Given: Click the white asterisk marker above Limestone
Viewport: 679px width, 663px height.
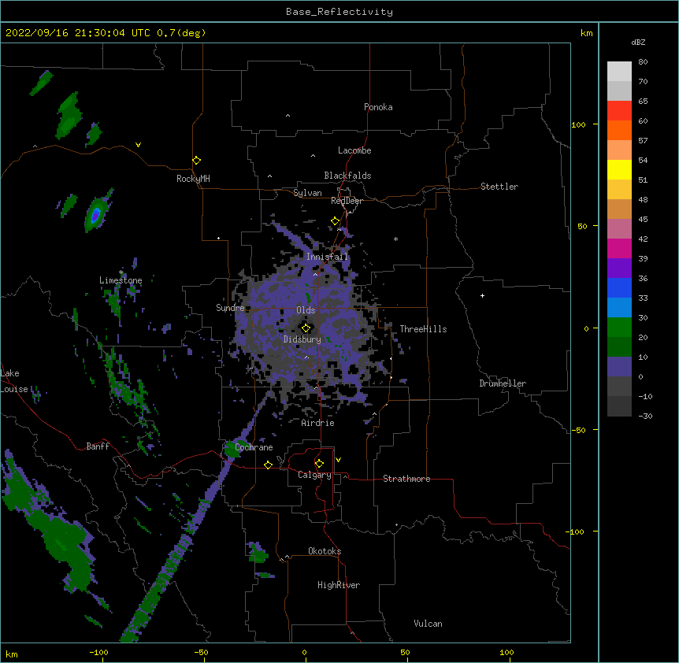Looking at the screenshot, I should tap(121, 272).
